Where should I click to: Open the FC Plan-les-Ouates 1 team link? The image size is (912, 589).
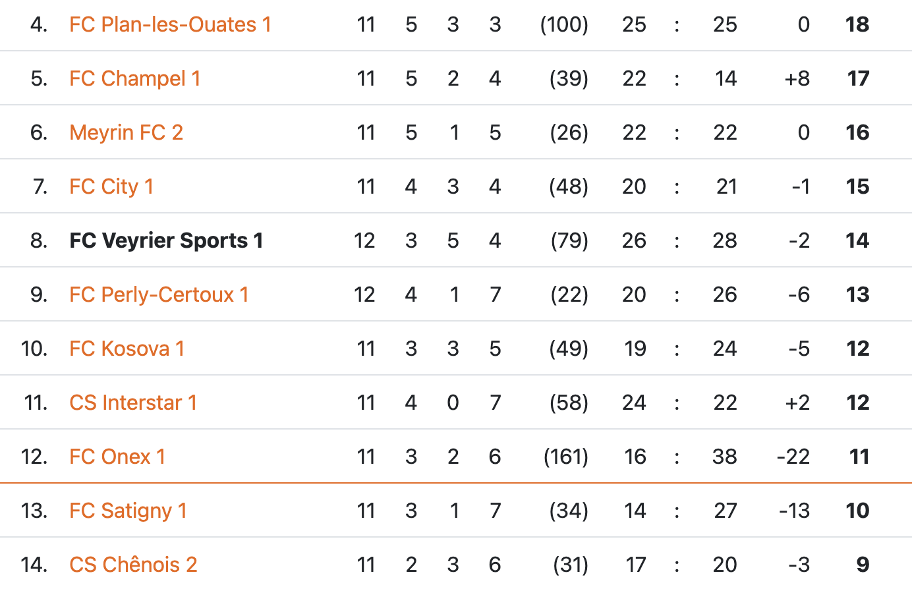coord(170,25)
